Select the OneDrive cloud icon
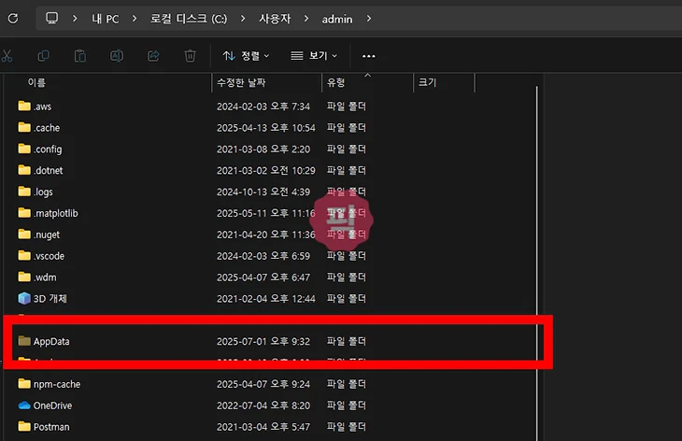682x441 pixels. tap(25, 405)
